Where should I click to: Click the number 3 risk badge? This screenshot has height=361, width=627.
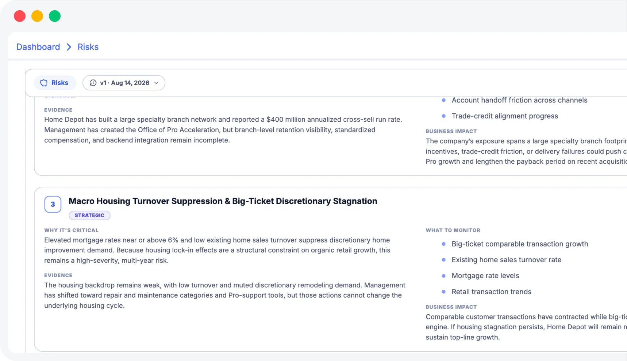click(53, 204)
